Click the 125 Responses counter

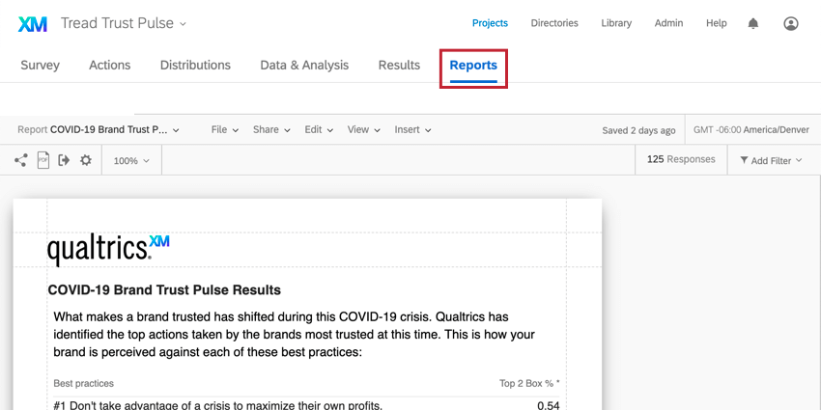681,159
